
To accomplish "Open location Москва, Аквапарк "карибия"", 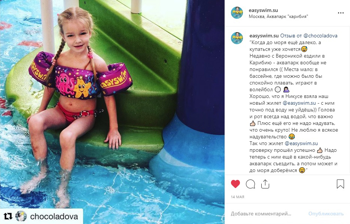I will pyautogui.click(x=279, y=16).
